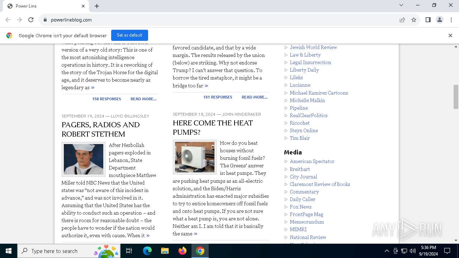Visit American Spectator link
Viewport: 459px width, 258px height.
point(312,161)
